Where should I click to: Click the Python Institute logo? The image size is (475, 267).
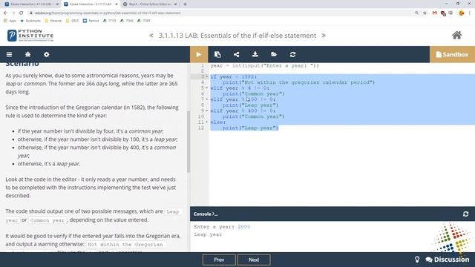pos(30,36)
